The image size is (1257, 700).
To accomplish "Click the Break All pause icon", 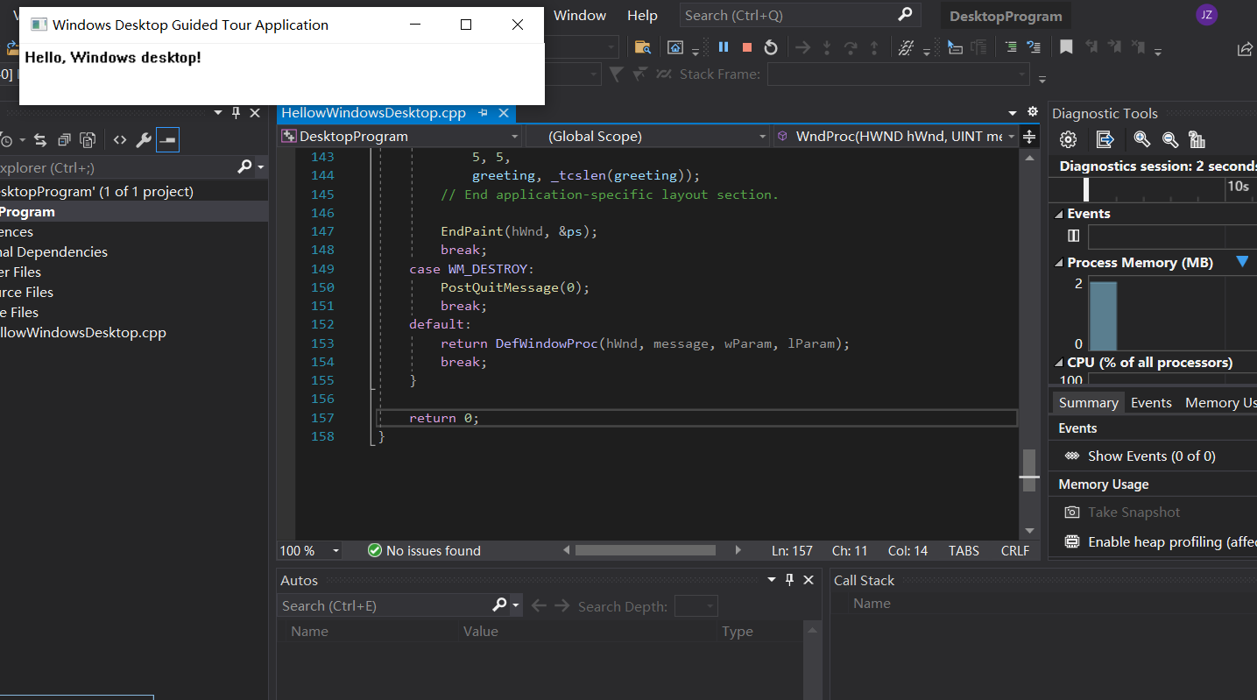I will click(724, 46).
